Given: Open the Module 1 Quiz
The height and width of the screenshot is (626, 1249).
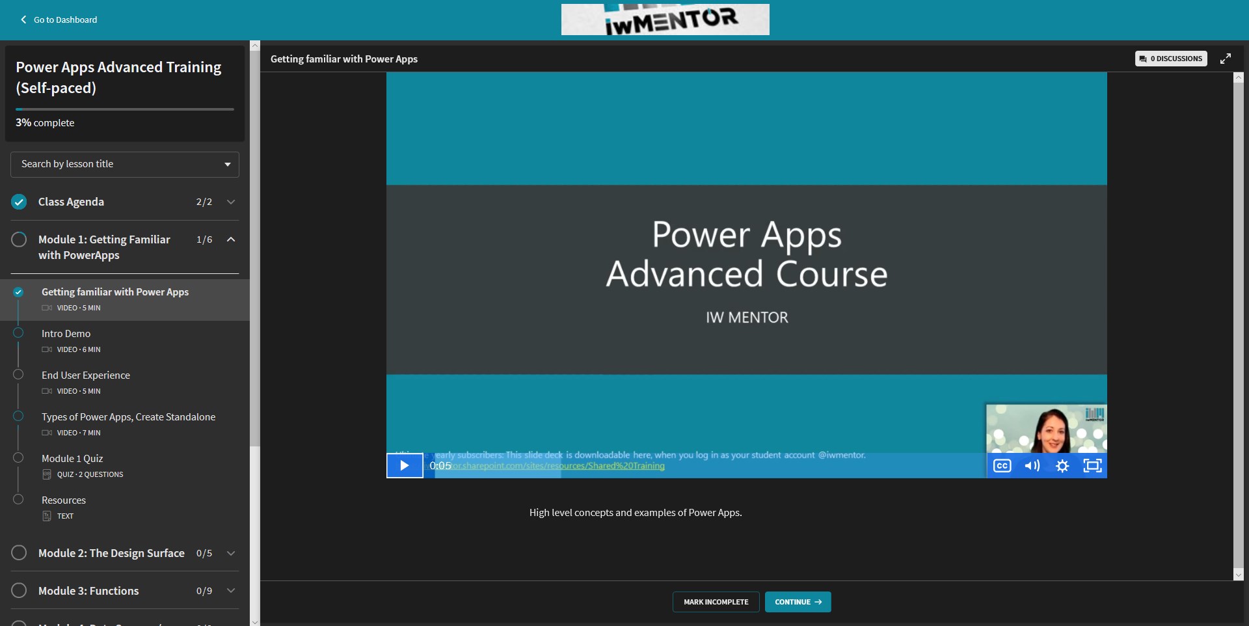Looking at the screenshot, I should click(125, 466).
